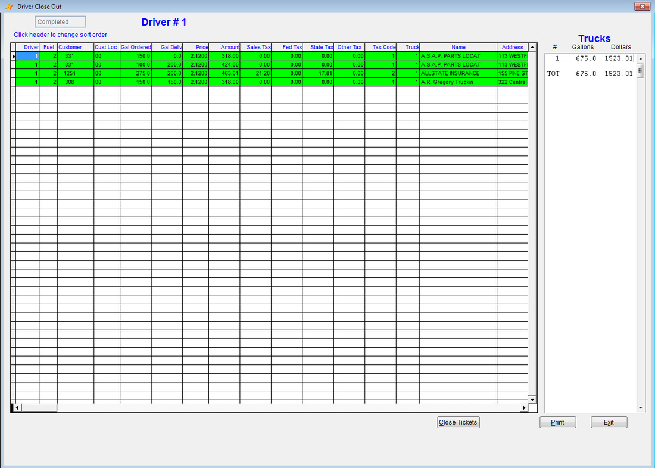Sort by Gal Ordered header

[x=136, y=47]
